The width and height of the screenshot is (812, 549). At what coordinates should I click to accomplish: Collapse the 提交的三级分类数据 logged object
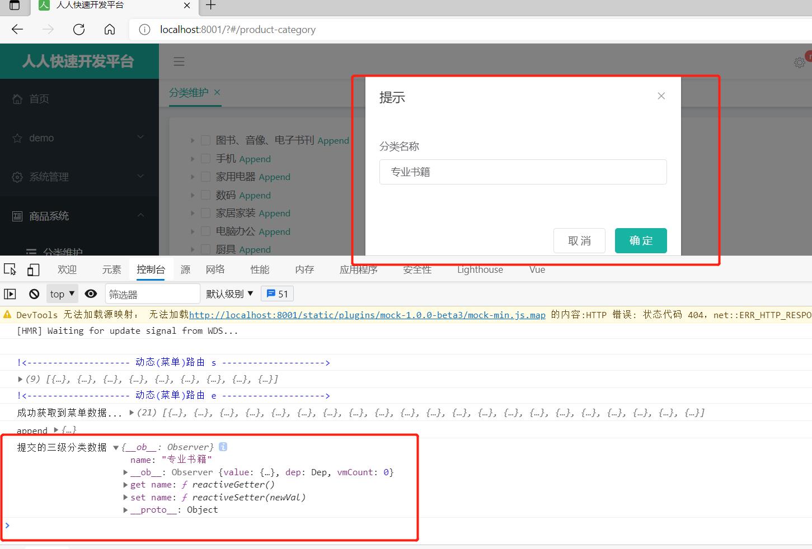pos(116,447)
